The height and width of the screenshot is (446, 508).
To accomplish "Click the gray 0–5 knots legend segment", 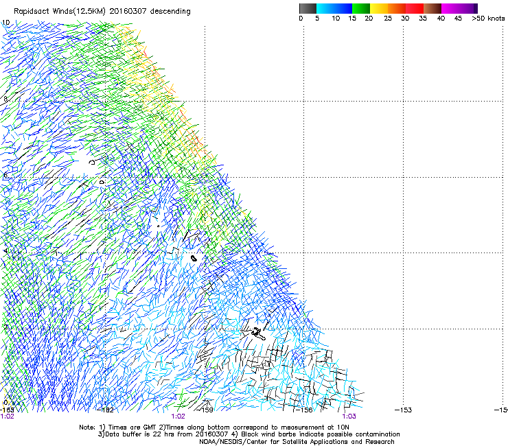I will [x=308, y=8].
